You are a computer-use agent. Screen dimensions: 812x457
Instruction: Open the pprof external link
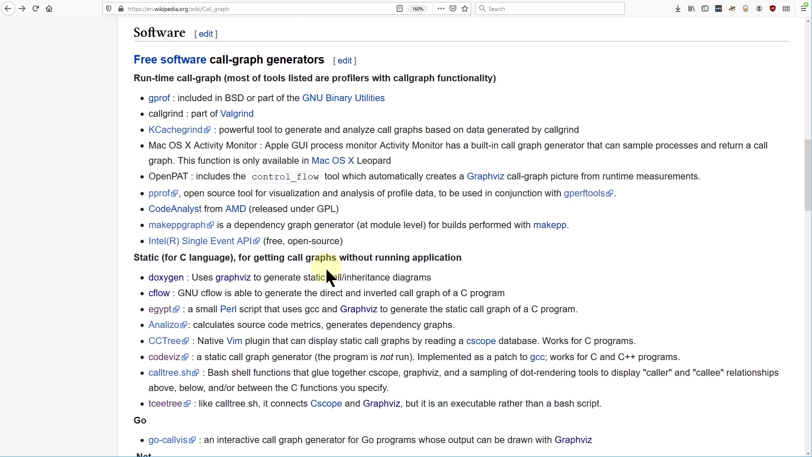163,193
